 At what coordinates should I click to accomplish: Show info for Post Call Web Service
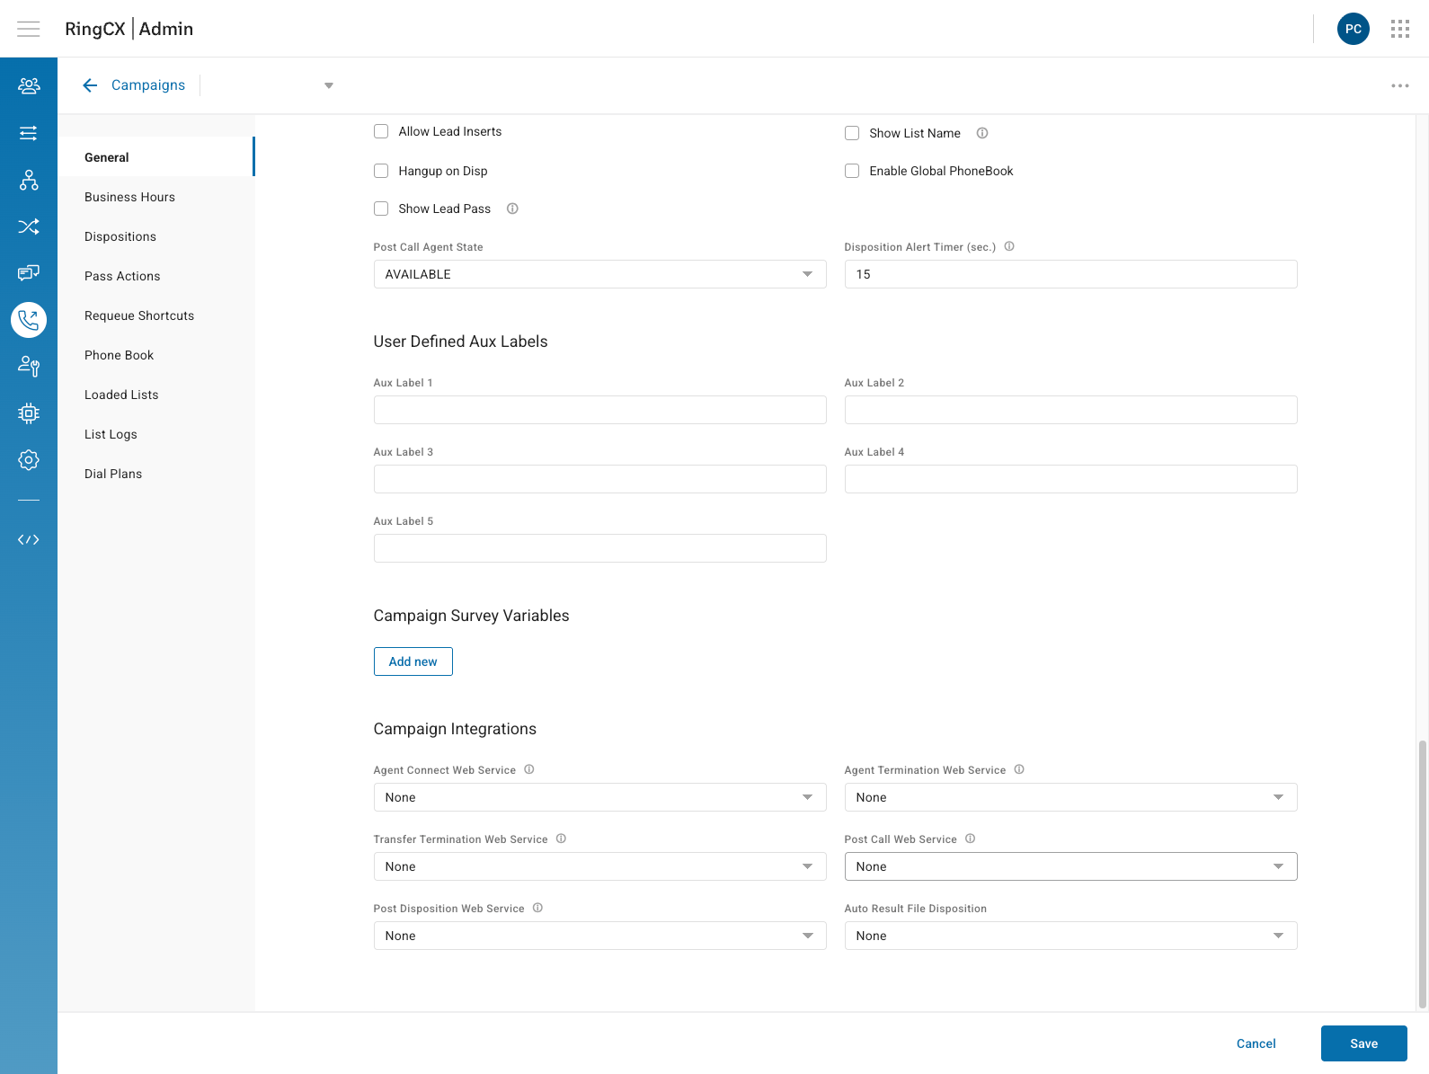click(971, 839)
